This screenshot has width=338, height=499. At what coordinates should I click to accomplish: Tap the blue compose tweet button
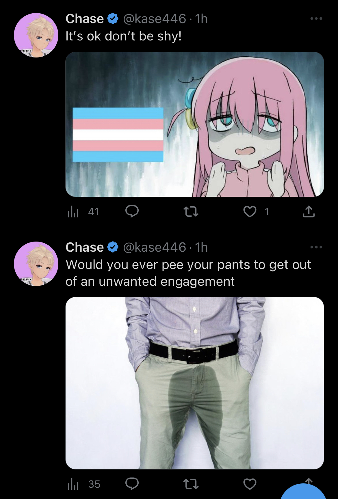coord(303,493)
